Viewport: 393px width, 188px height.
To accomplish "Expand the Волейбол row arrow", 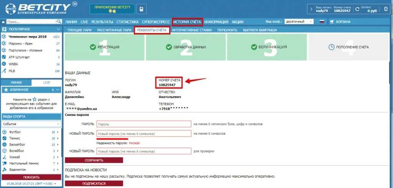I will coord(58,151).
